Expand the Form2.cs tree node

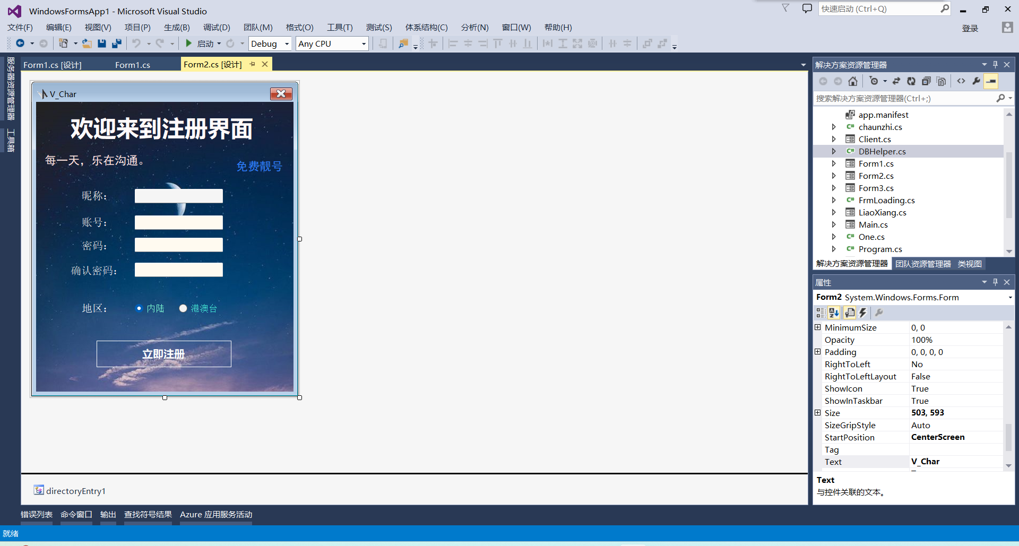834,176
